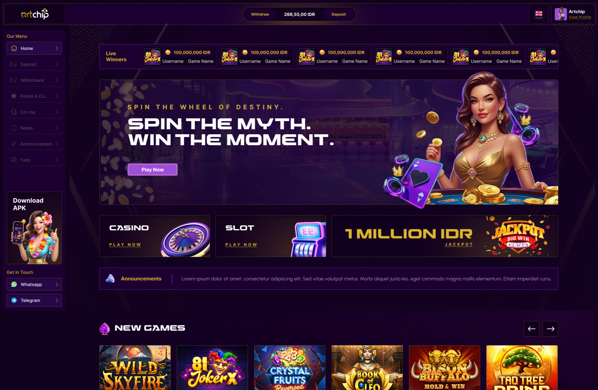This screenshot has width=598, height=390.
Task: Click the Telegram icon in sidebar
Action: point(14,300)
